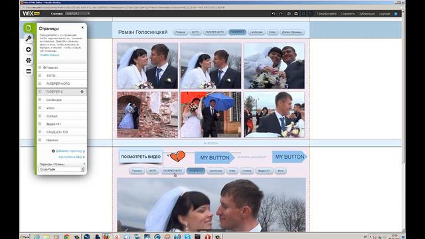Open Opera from the taskbar

click(207, 236)
